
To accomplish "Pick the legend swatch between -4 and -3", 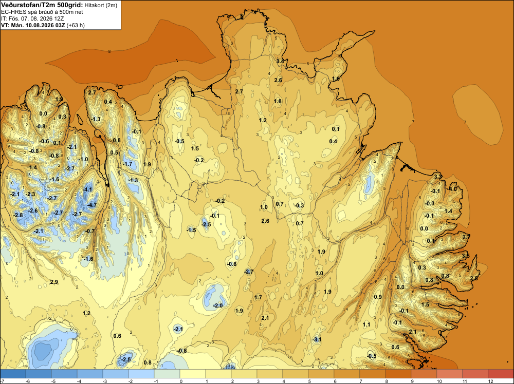I will tap(90, 374).
